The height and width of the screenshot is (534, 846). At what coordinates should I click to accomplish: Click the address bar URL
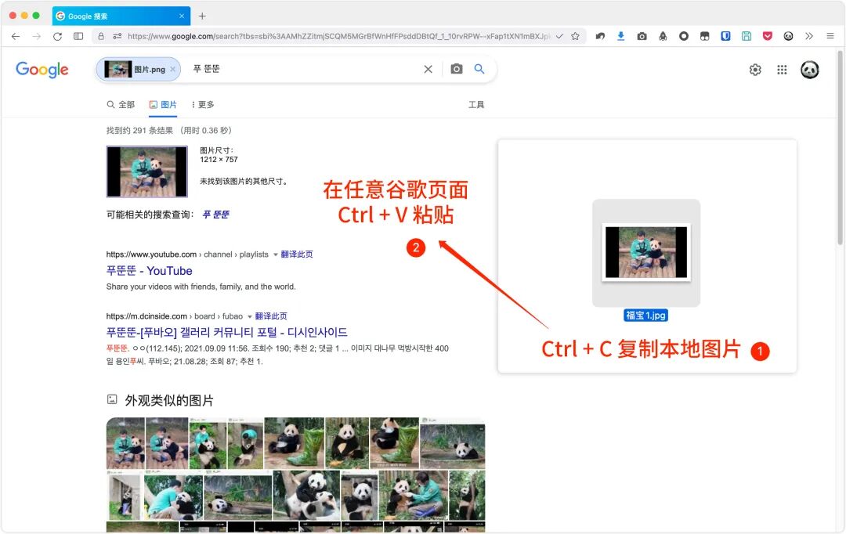[x=339, y=36]
